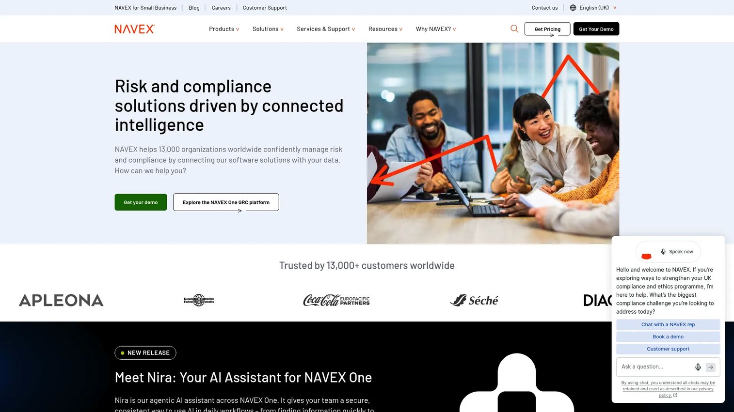Image resolution: width=734 pixels, height=412 pixels.
Task: Click the hero team photo
Action: pyautogui.click(x=493, y=143)
